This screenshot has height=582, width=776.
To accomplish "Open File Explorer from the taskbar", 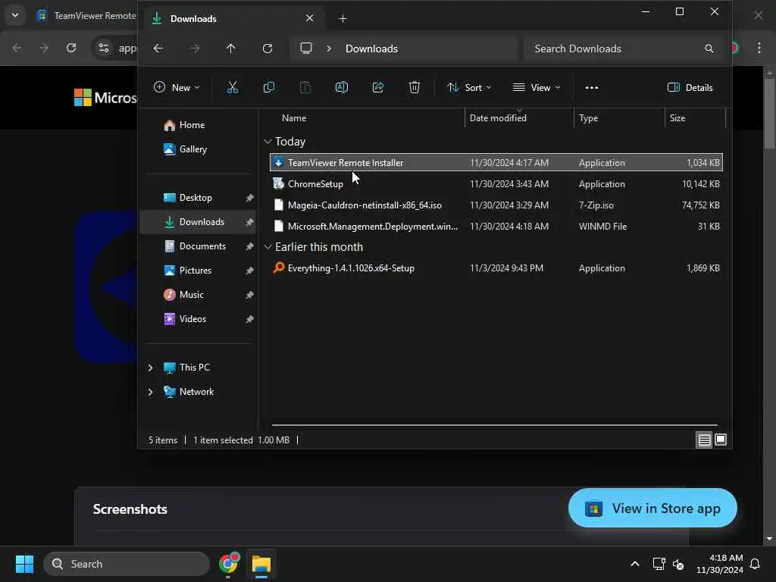I will pyautogui.click(x=261, y=564).
